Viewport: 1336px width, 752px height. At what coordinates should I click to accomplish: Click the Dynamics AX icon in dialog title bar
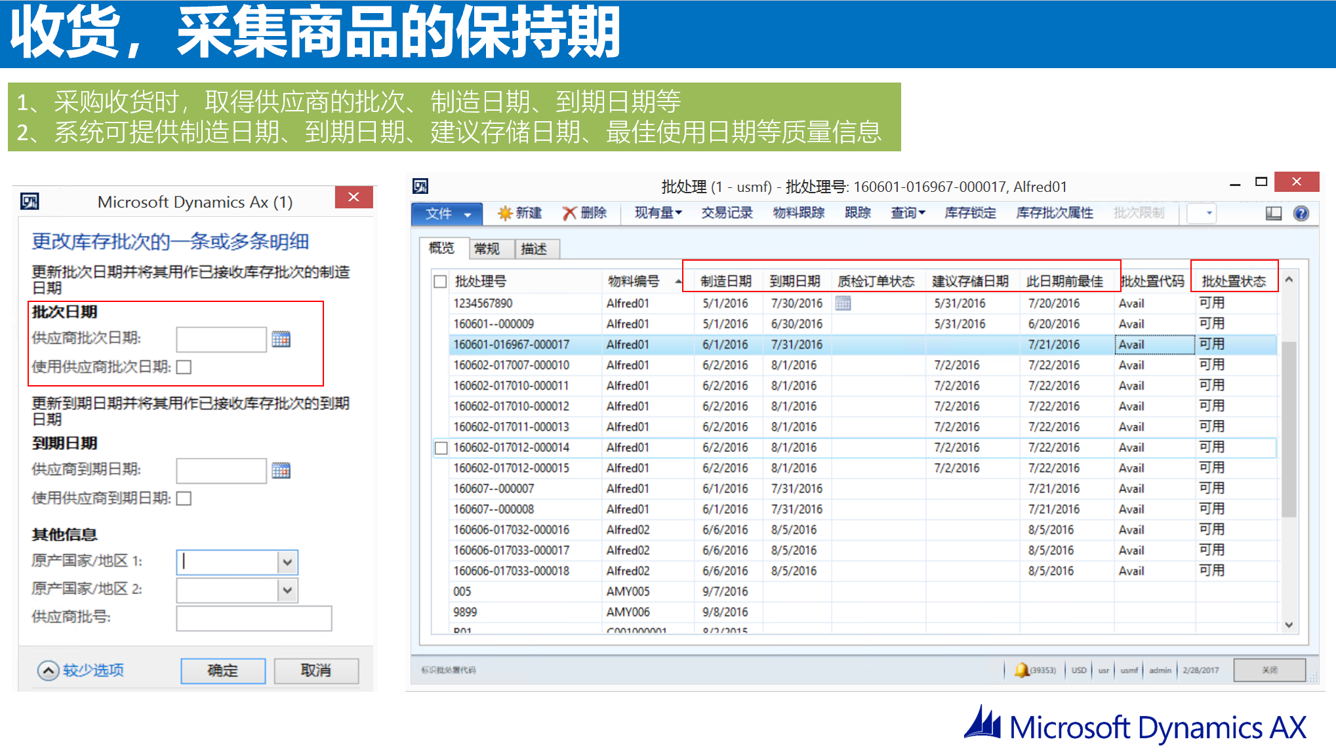pos(30,201)
